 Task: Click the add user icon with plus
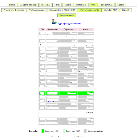click(x=54, y=22)
